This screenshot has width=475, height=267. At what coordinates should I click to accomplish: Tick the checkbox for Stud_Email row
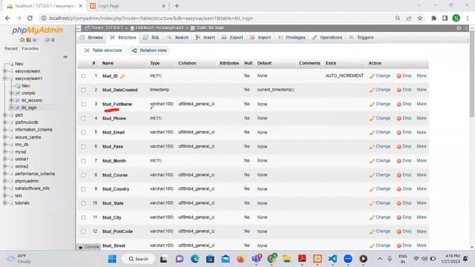(x=83, y=132)
